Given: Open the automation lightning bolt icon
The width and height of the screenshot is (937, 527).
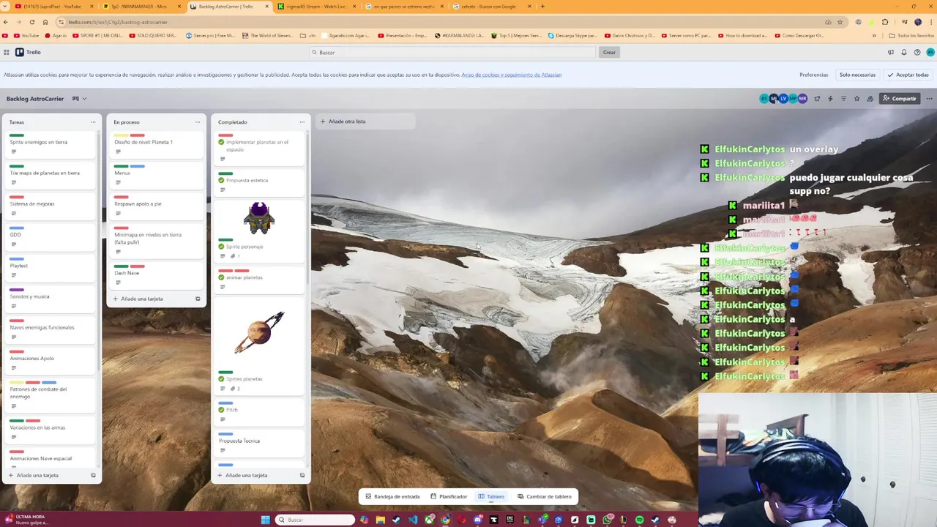Looking at the screenshot, I should [830, 98].
